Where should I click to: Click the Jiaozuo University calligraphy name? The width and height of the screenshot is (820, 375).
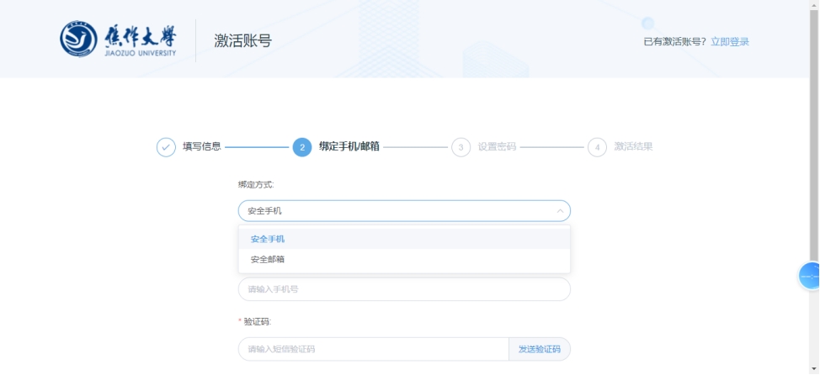coord(140,36)
